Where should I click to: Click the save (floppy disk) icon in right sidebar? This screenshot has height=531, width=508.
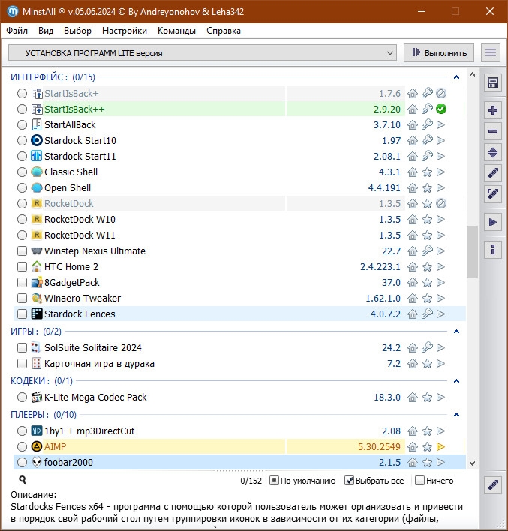coord(493,82)
